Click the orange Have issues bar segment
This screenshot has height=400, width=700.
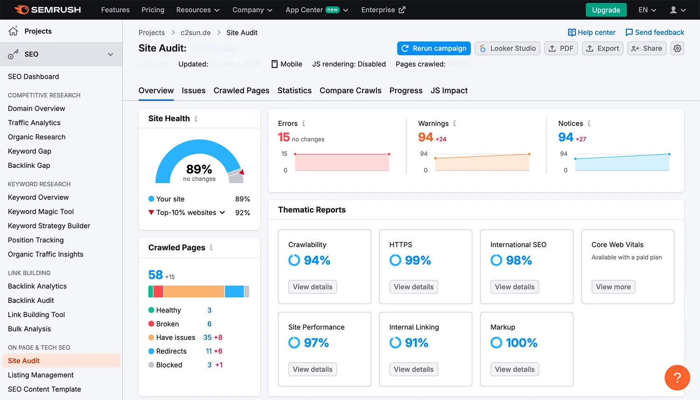(x=194, y=291)
